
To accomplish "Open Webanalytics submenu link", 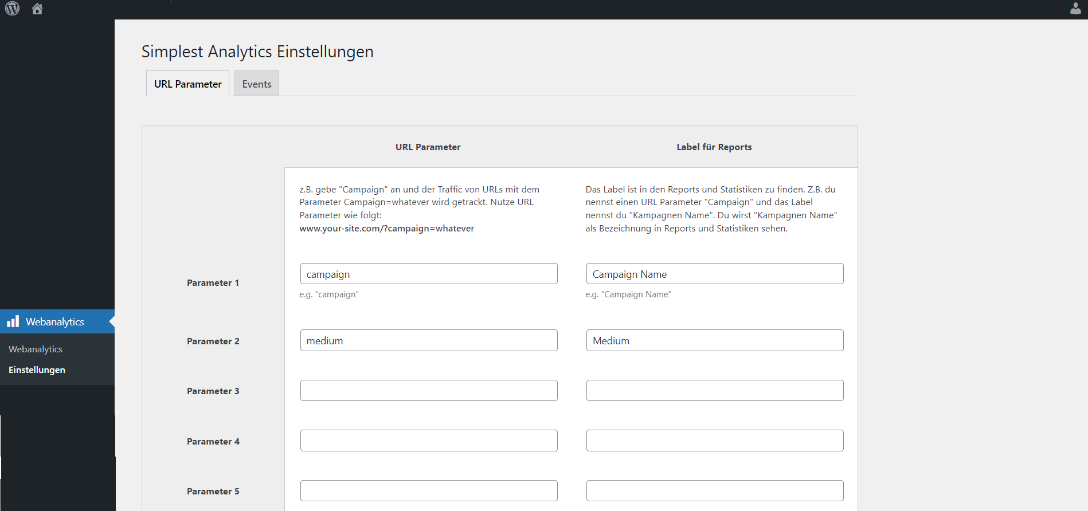I will pos(36,349).
